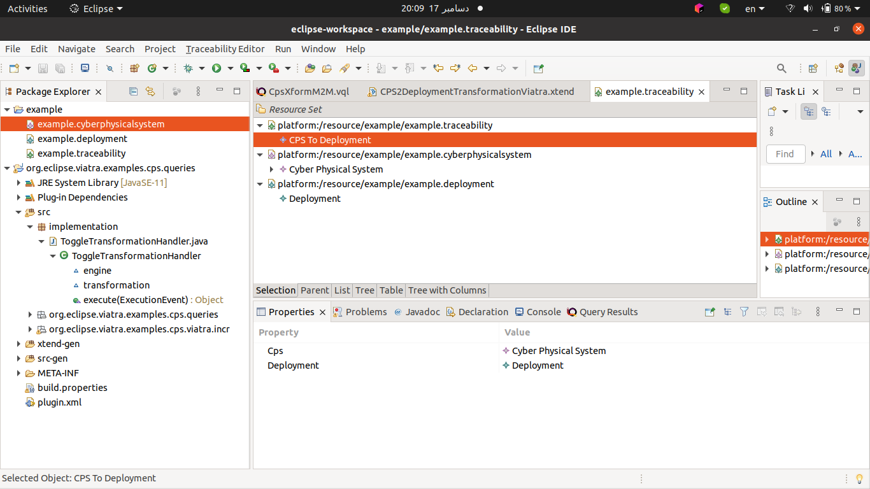The height and width of the screenshot is (489, 870).
Task: Click the New wizard toolbar icon
Action: coord(13,68)
